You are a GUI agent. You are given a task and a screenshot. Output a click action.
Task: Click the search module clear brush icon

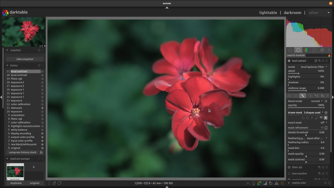(x=329, y=55)
